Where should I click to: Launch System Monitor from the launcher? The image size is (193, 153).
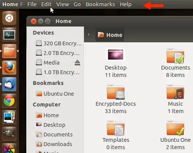(x=9, y=35)
